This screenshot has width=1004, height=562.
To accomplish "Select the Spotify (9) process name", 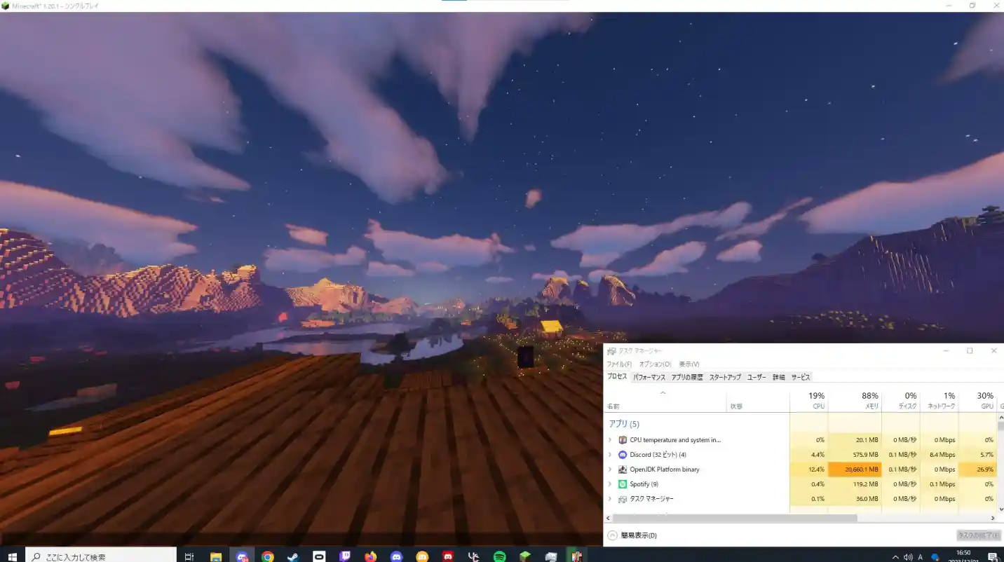I will click(644, 484).
